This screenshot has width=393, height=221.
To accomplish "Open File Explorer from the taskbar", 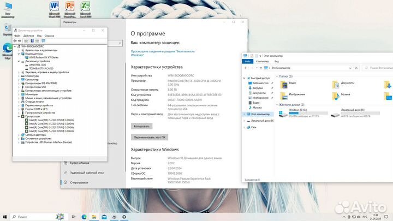I will pyautogui.click(x=94, y=217).
